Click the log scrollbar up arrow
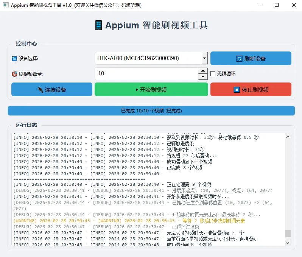302x257 pixels. click(x=288, y=137)
